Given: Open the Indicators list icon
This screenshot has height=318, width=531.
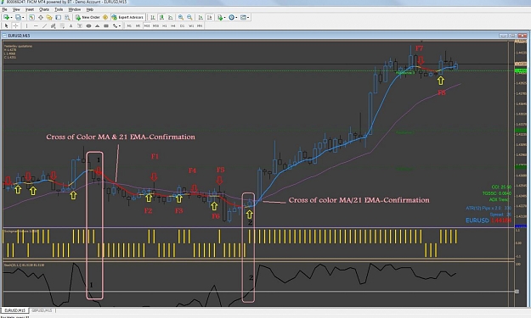Looking at the screenshot, I should (220, 17).
